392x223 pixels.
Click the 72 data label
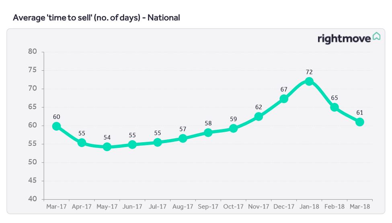(309, 72)
